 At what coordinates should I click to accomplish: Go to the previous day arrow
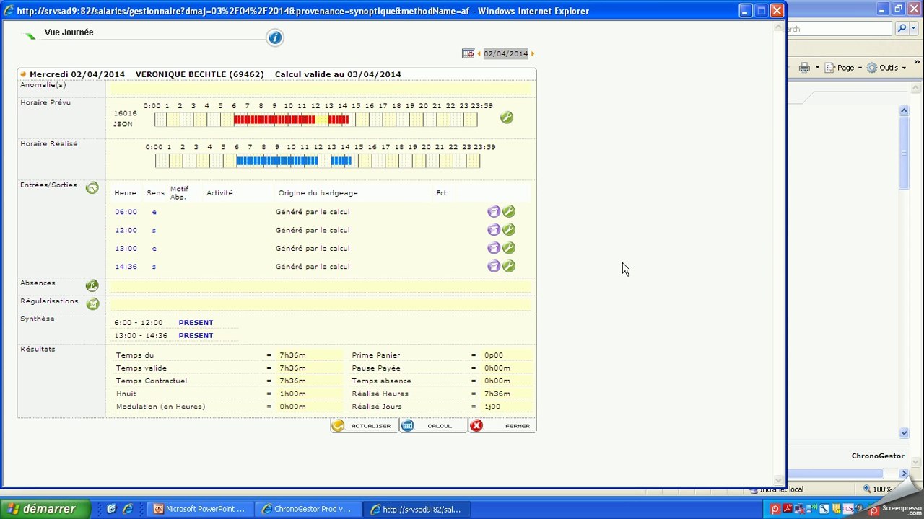coord(479,54)
